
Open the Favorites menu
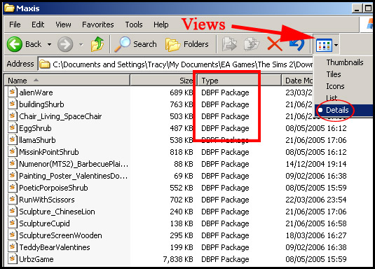[98, 25]
